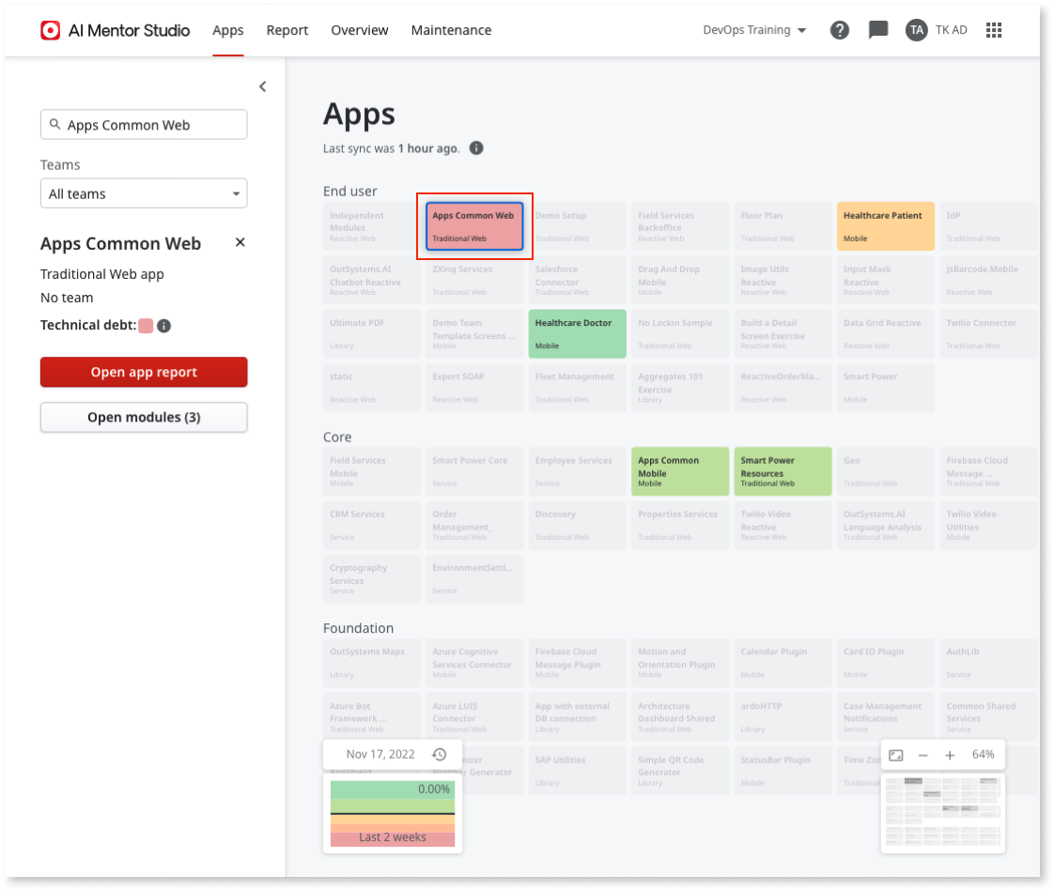The height and width of the screenshot is (891, 1054).
Task: Open the help question mark icon
Action: [839, 29]
